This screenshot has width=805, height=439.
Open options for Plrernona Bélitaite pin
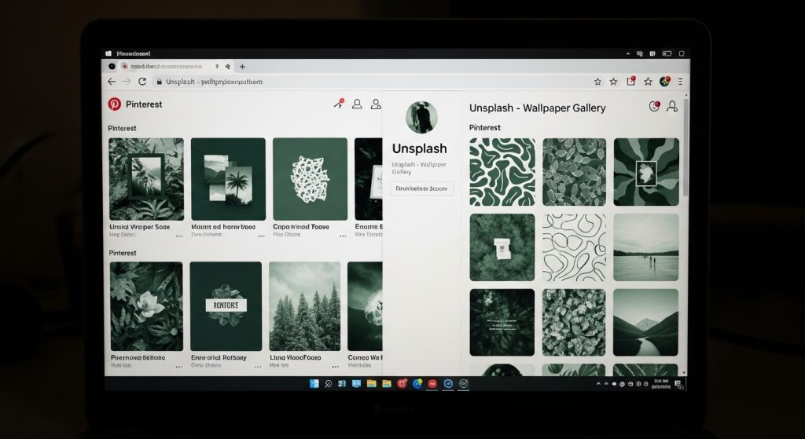tap(178, 367)
